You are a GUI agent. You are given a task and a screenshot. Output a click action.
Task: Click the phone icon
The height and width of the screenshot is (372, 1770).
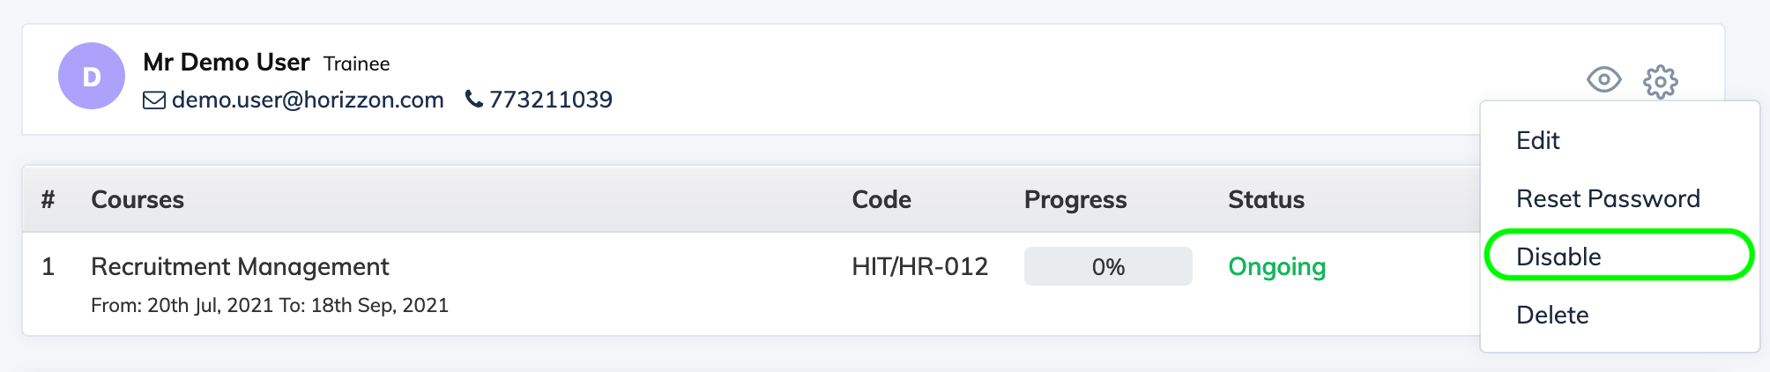[x=474, y=100]
